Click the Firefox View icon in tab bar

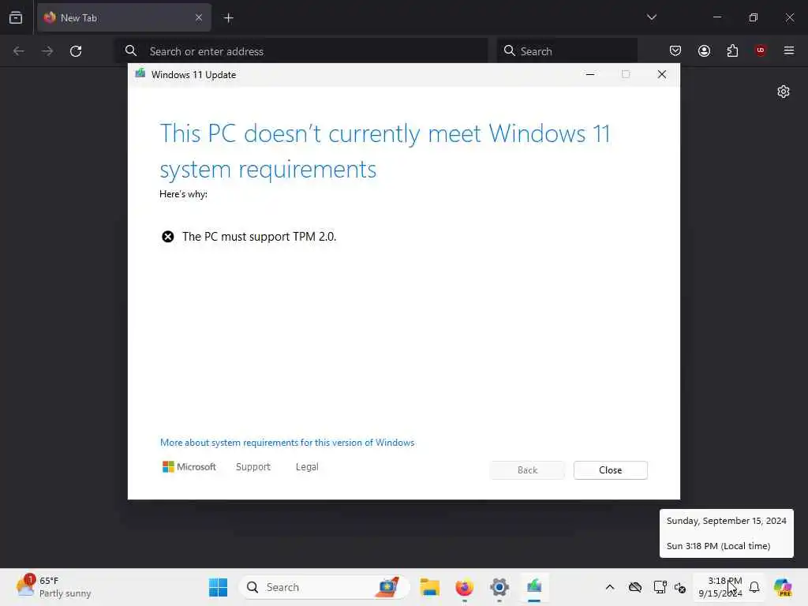(x=16, y=17)
